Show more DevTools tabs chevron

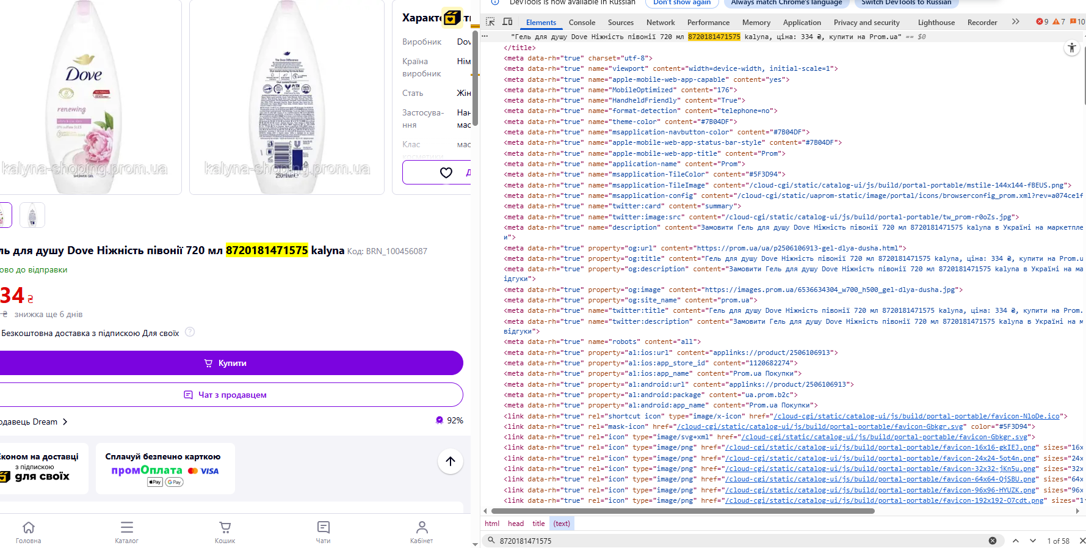(1015, 21)
